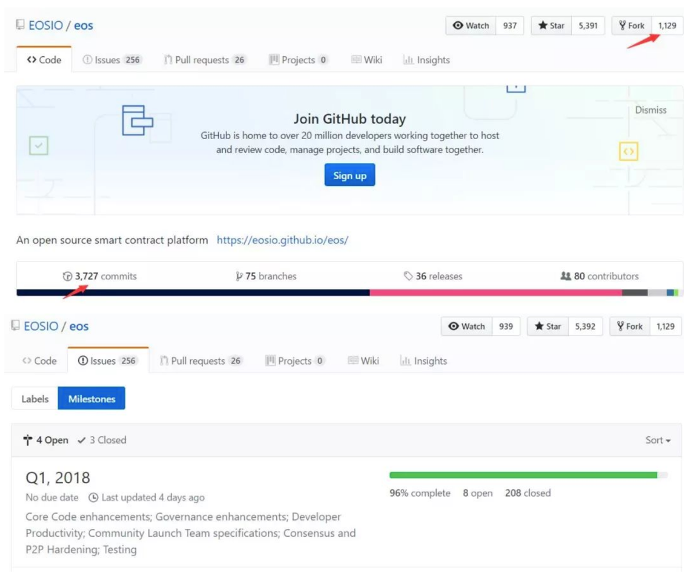The height and width of the screenshot is (578, 684).
Task: Click the 96% complete text
Action: point(419,493)
